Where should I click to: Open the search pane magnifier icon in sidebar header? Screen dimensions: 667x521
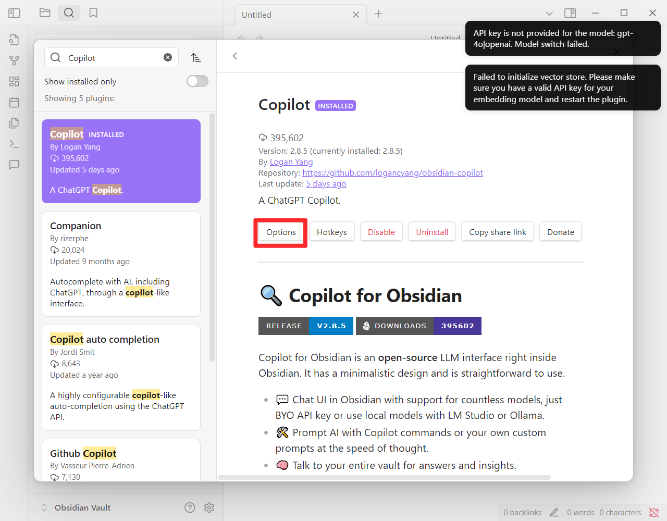[x=69, y=13]
